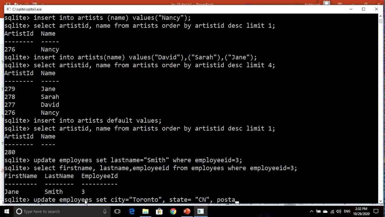Click the update lastname="Smith" command line
This screenshot has width=385, height=217.
(x=123, y=160)
